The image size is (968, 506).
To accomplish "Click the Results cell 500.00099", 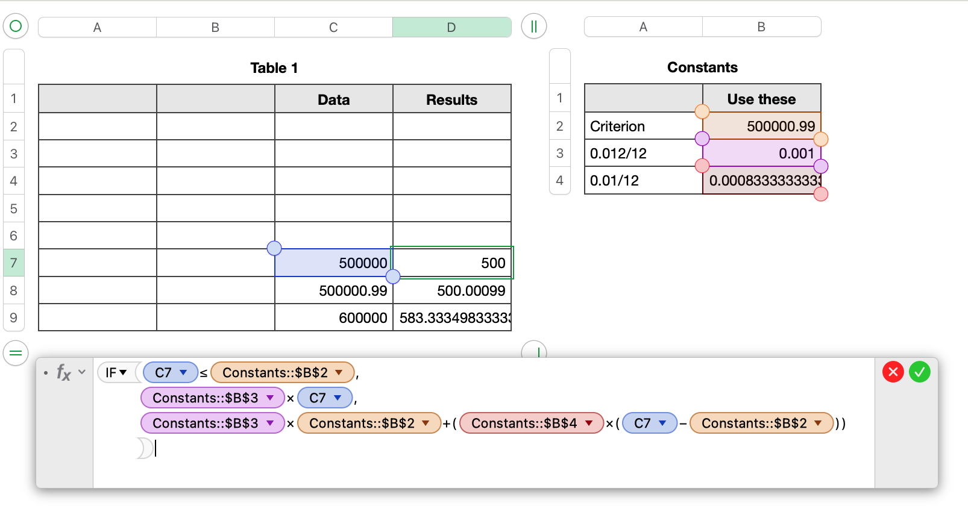I will click(x=451, y=290).
